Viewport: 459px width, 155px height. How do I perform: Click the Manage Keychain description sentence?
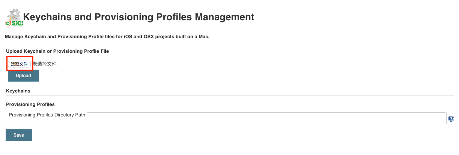coord(107,37)
